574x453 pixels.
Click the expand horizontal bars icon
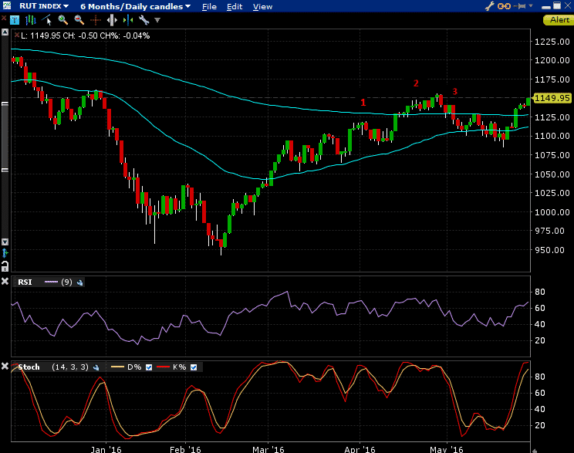[x=112, y=20]
